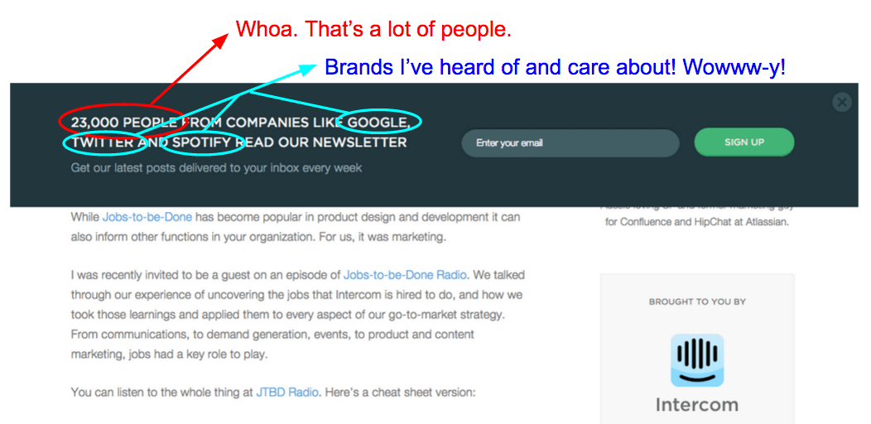Open the Jobs-to-be-Done link in first paragraph
The width and height of the screenshot is (871, 424).
pyautogui.click(x=147, y=217)
